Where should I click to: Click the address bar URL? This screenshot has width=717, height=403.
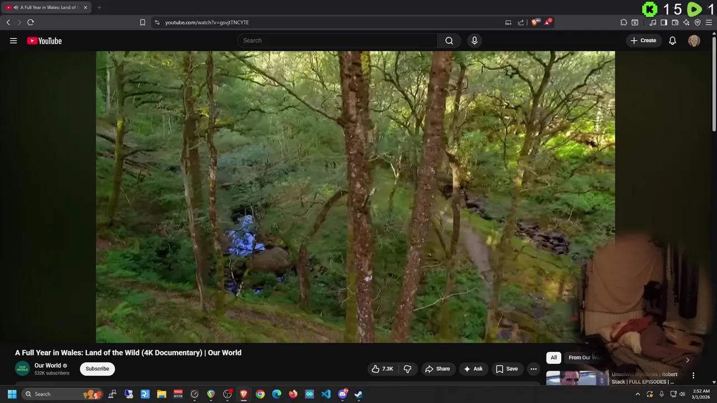(207, 22)
